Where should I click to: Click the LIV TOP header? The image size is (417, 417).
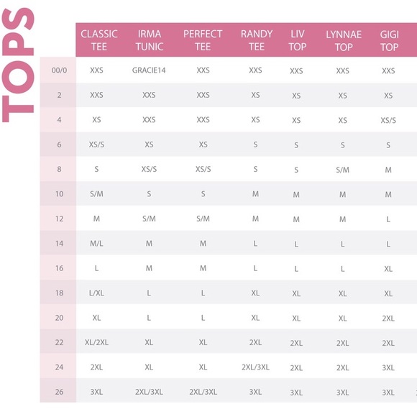click(298, 40)
